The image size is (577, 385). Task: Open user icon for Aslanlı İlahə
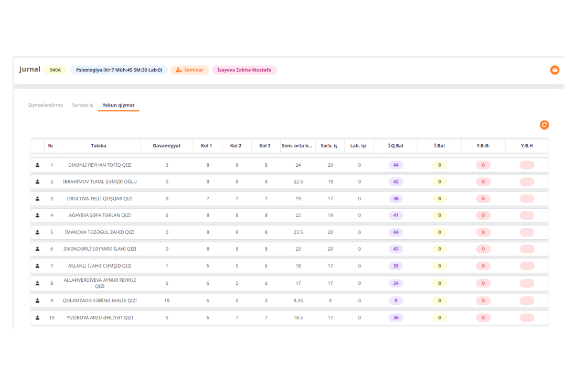coord(37,266)
